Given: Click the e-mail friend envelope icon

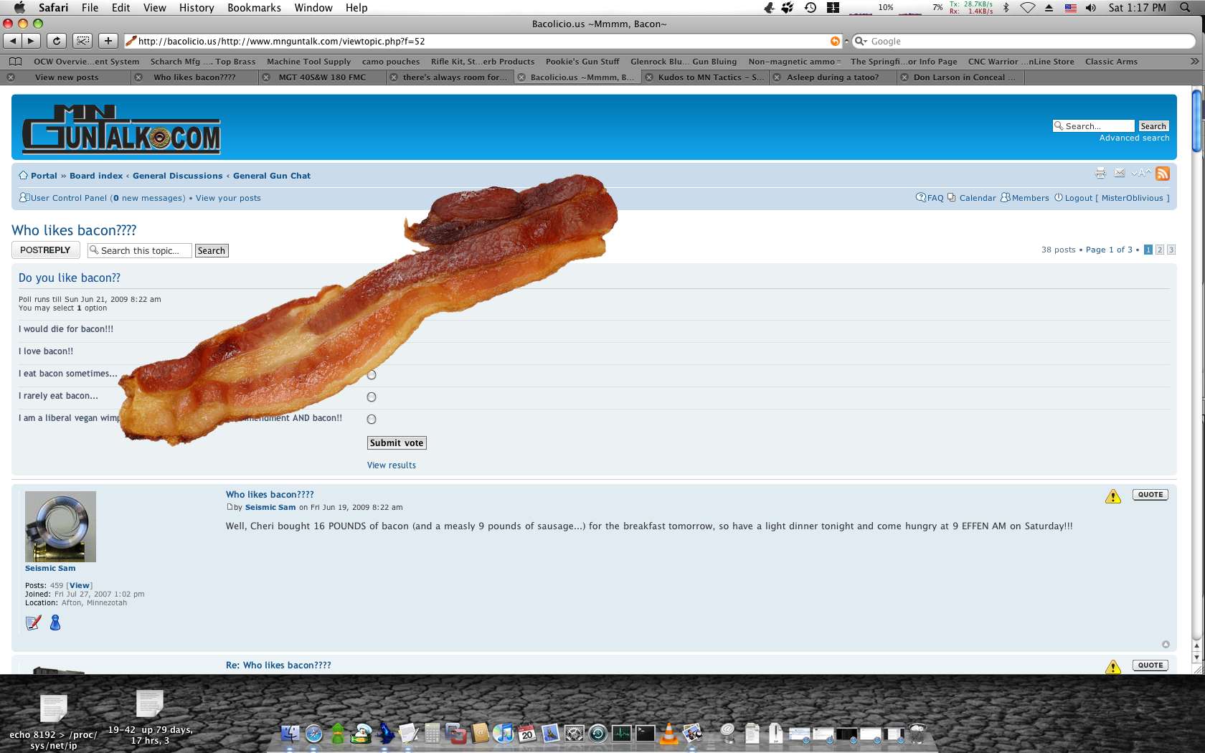Looking at the screenshot, I should click(1120, 174).
